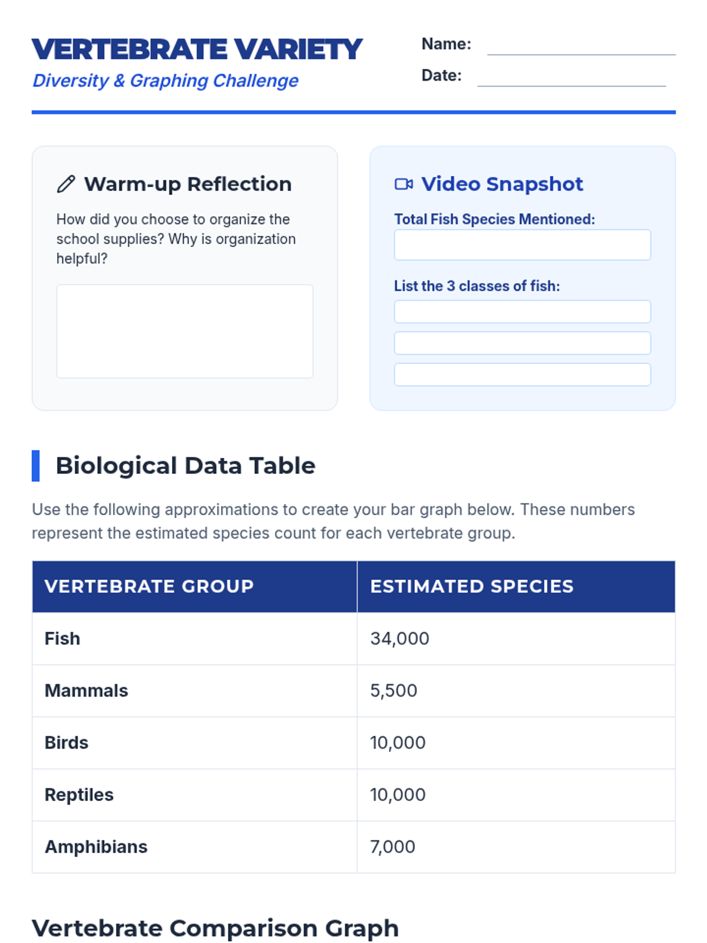Screen dimensions: 707x943
Task: Select the third fish class input box
Action: point(522,375)
